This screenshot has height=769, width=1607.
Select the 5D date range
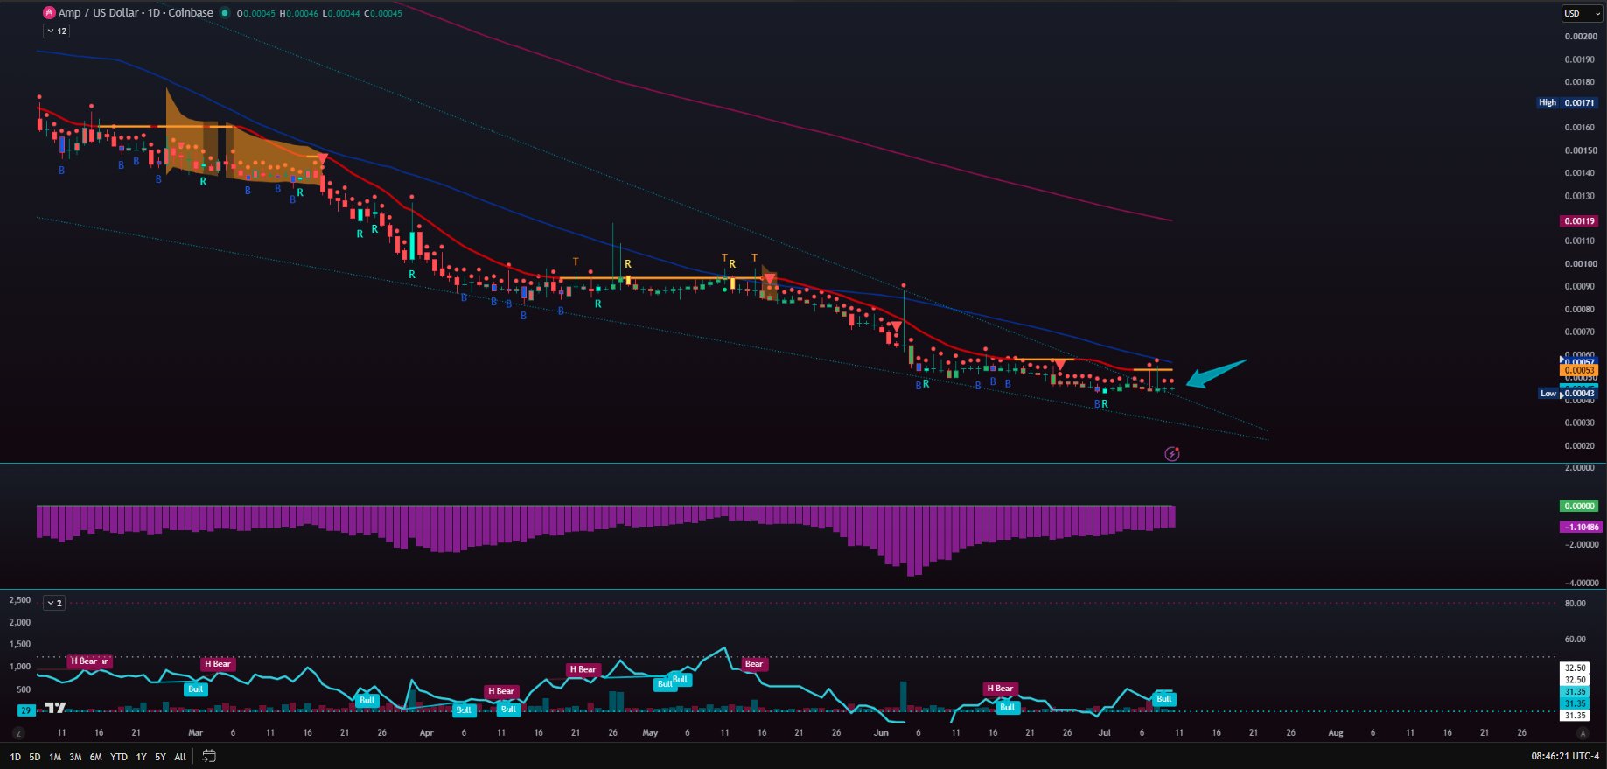[35, 757]
